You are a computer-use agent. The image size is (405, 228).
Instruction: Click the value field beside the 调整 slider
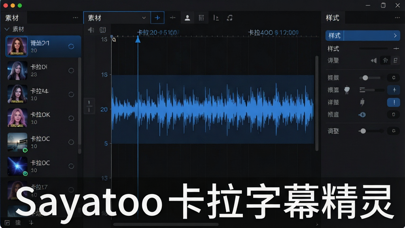coord(394,131)
